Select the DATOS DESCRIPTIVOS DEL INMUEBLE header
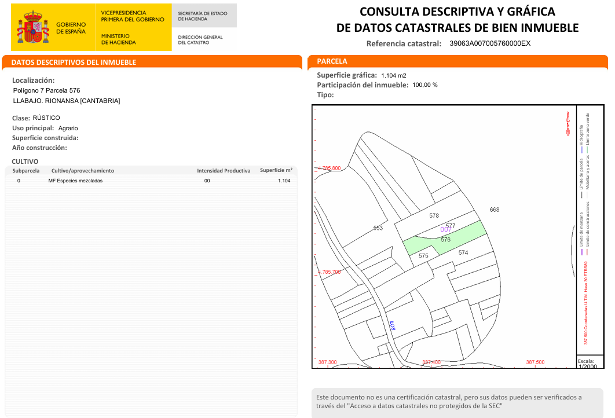The width and height of the screenshot is (615, 418). click(x=74, y=62)
